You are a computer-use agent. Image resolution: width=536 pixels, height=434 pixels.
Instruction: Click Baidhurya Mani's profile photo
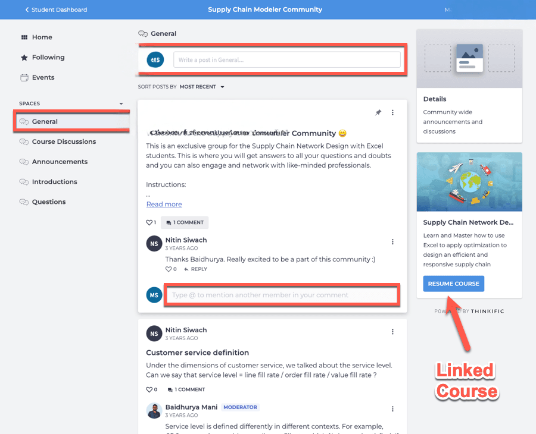(x=154, y=411)
